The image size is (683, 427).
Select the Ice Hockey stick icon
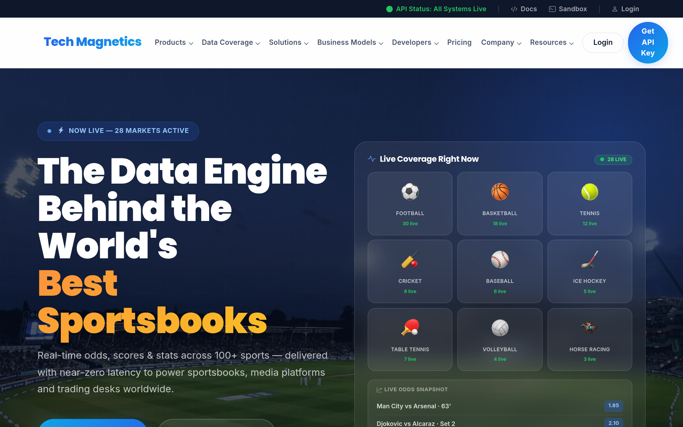tap(589, 259)
